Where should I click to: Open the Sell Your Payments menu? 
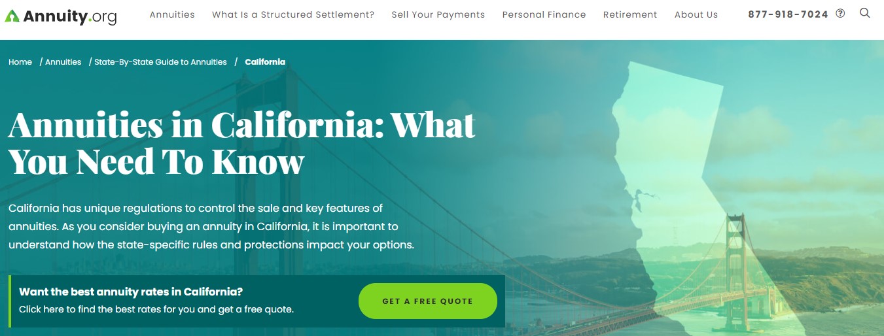(x=438, y=14)
